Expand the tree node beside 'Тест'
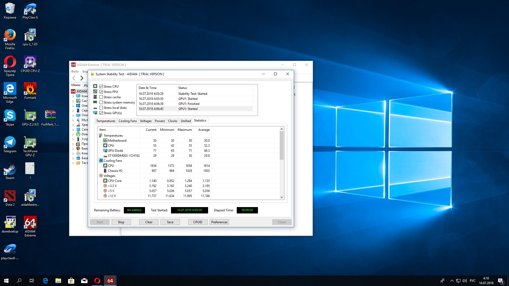The width and height of the screenshot is (509, 286). pyautogui.click(x=73, y=163)
